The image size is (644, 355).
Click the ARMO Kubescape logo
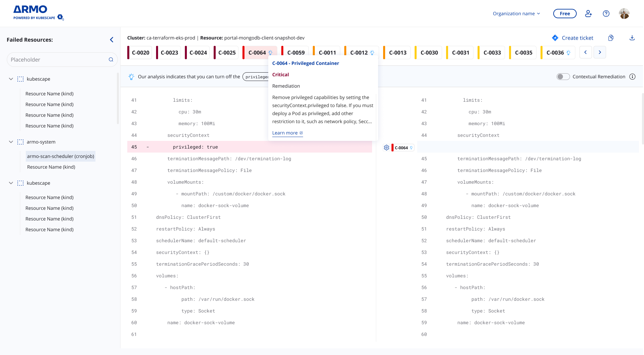point(39,13)
